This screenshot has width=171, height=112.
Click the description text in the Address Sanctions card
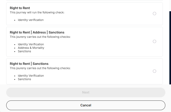pos(40,37)
